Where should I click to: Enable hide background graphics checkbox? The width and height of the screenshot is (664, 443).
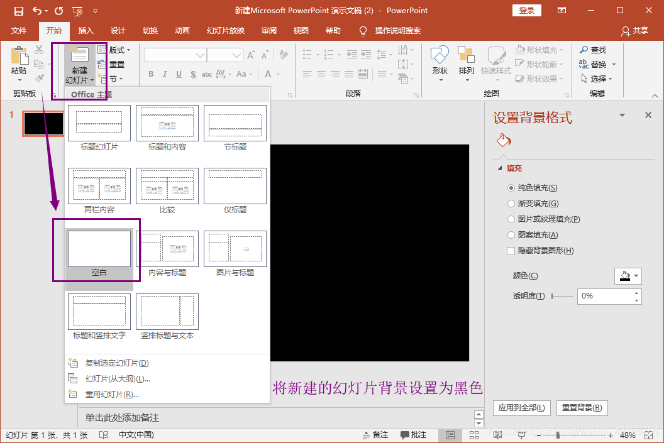[511, 251]
